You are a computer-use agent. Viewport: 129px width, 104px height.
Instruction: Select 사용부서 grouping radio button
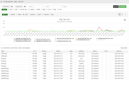pyautogui.click(x=16, y=14)
